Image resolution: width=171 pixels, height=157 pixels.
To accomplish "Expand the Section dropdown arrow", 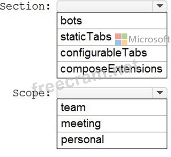I will click(160, 6).
